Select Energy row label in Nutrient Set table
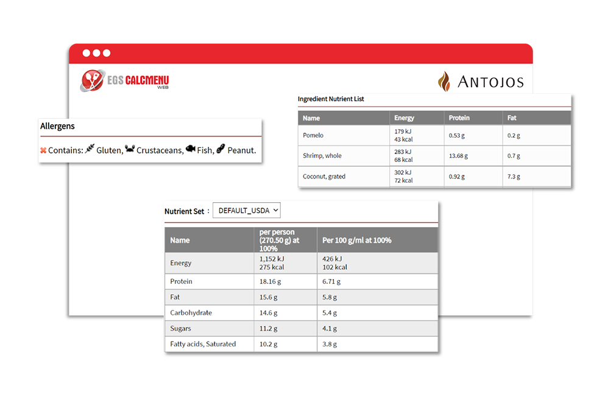The image size is (608, 397). tap(181, 263)
